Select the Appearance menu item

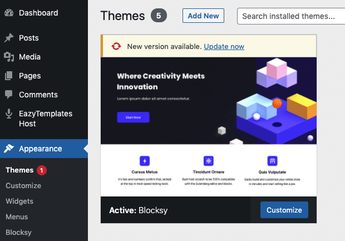(44, 149)
